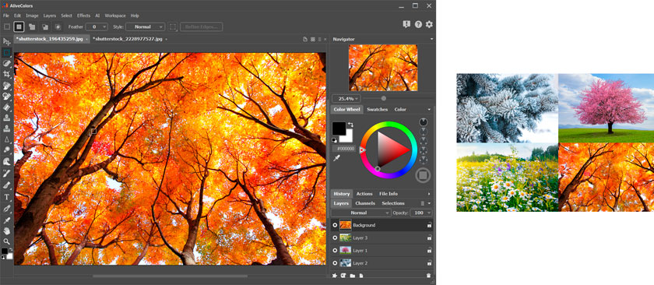Open the Feather value dropdown
The height and width of the screenshot is (285, 654).
[97, 26]
